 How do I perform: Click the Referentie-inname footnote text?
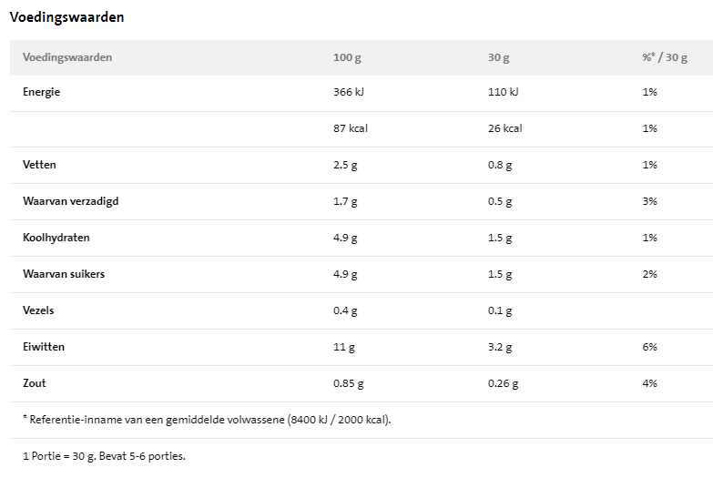click(207, 420)
